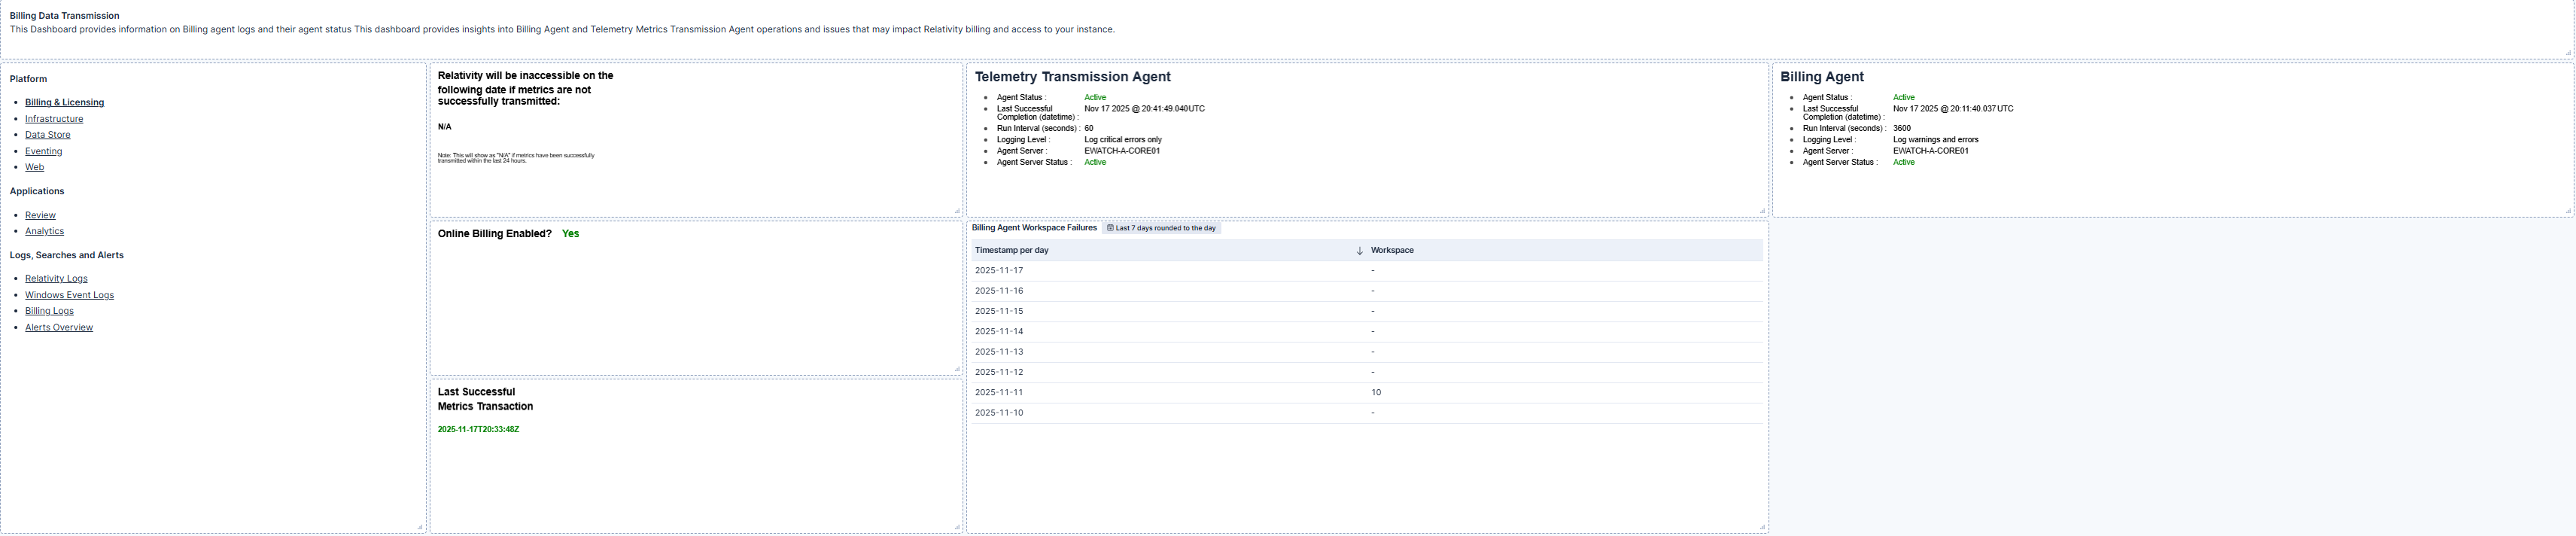Image resolution: width=2576 pixels, height=536 pixels.
Task: Open the Infrastructure dashboard link
Action: [x=54, y=119]
